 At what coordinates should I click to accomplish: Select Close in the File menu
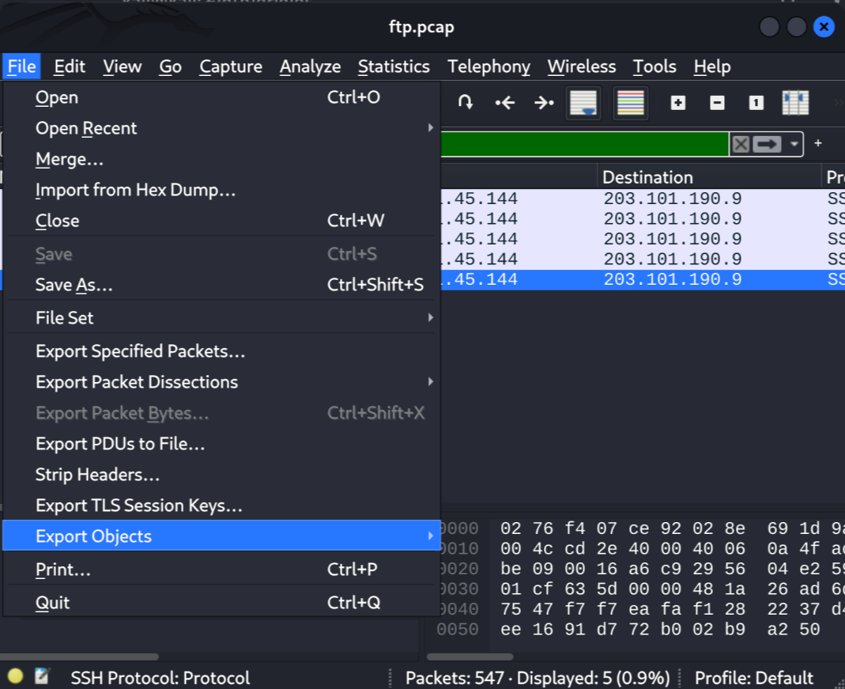tap(221, 221)
